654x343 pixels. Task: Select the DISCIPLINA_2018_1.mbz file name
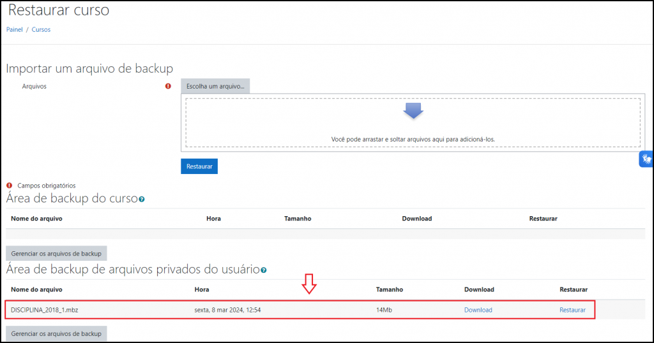44,310
